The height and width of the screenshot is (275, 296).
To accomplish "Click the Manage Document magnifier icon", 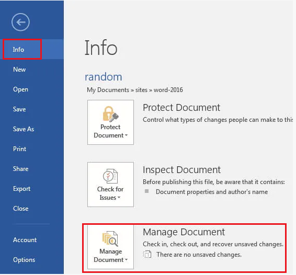I will click(x=110, y=238).
